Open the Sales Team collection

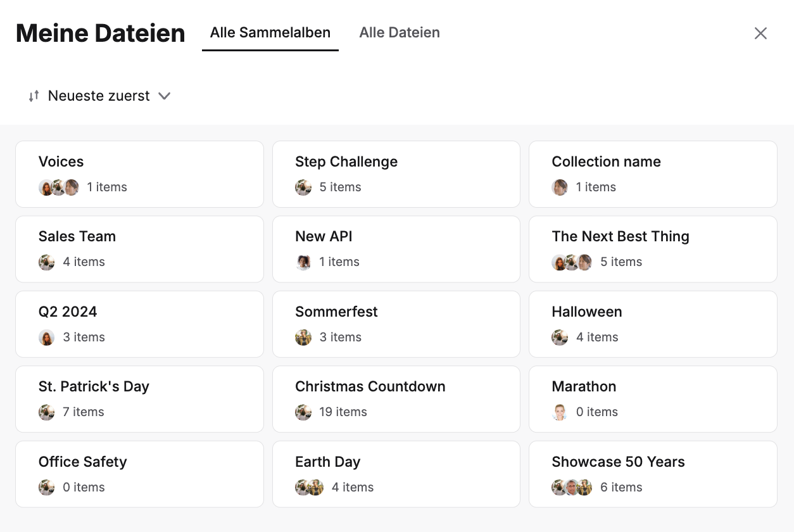[x=139, y=249]
